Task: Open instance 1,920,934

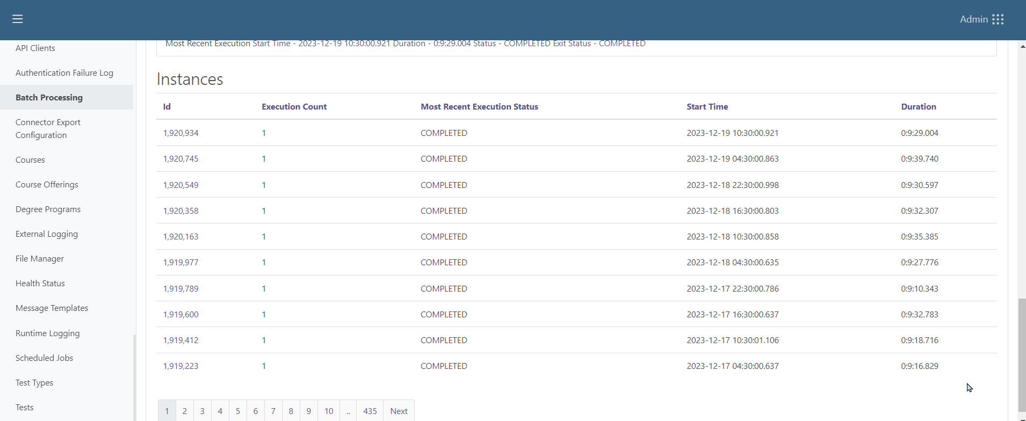Action: (x=181, y=133)
